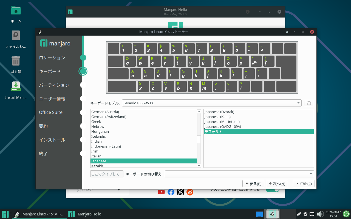Click the info icon in Manjaro Hello titlebar
This screenshot has height=219, width=351.
[248, 12]
